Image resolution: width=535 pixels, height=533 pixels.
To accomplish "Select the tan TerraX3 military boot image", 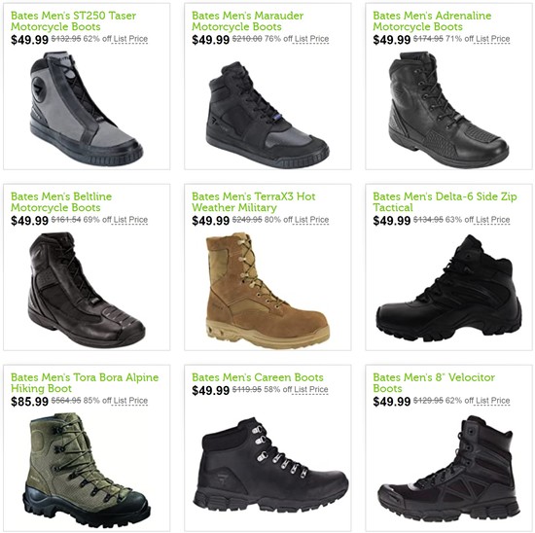I will (267, 290).
